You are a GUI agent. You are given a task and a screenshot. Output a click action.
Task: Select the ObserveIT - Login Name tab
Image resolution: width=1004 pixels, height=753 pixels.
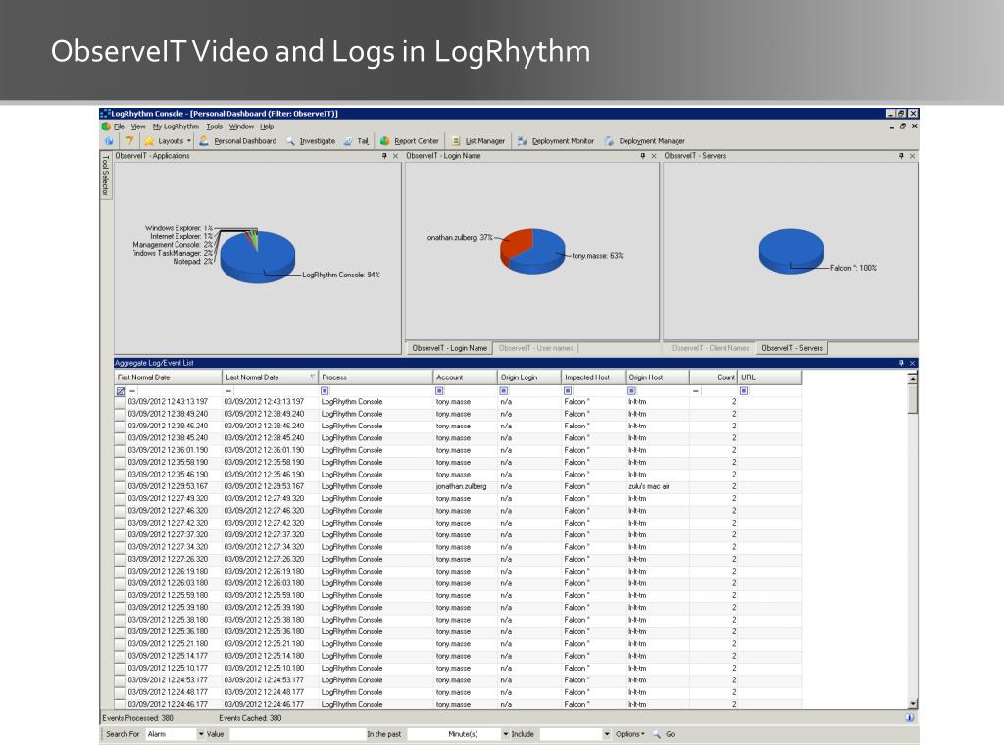coord(449,348)
